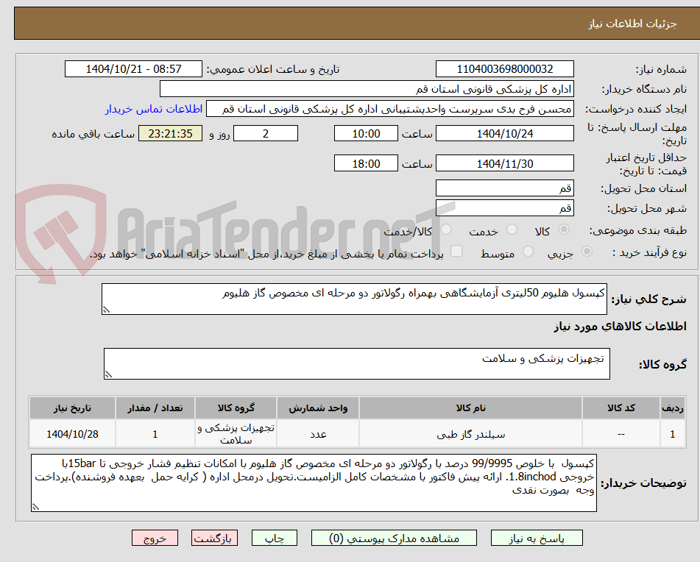
Task: Click the واحد شمارش column header
Action: coord(318,408)
